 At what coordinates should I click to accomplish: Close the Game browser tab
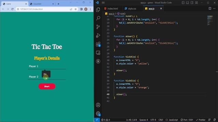[26, 4]
